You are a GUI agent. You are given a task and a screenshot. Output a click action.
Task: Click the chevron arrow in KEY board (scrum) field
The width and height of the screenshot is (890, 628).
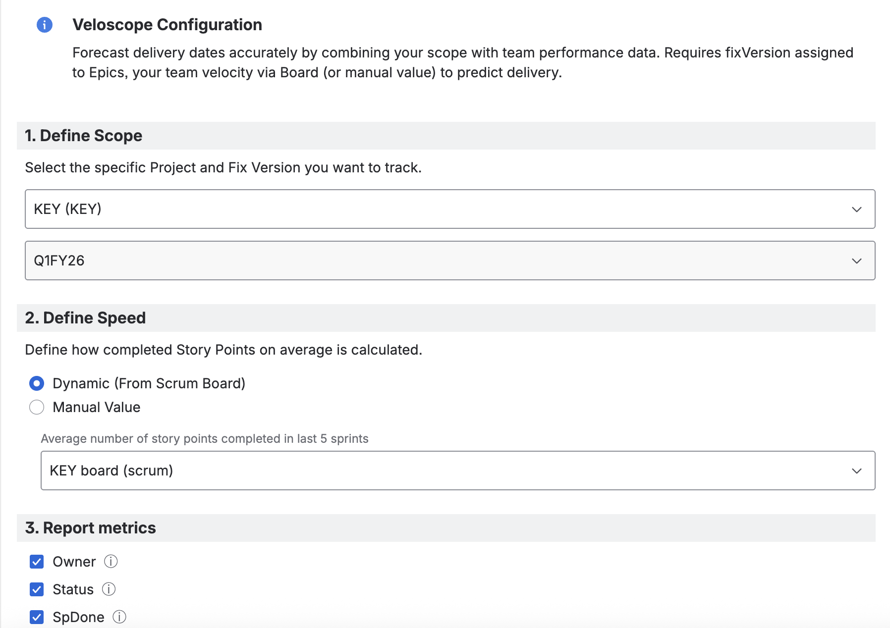[x=856, y=471]
